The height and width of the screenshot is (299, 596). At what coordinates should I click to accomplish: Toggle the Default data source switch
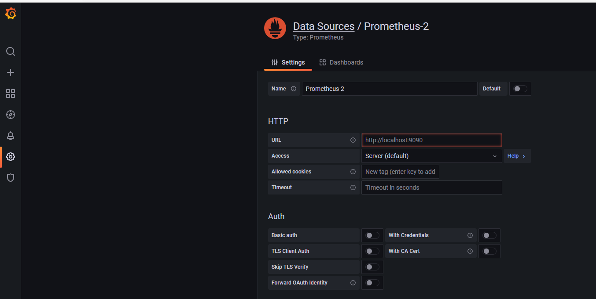(520, 89)
